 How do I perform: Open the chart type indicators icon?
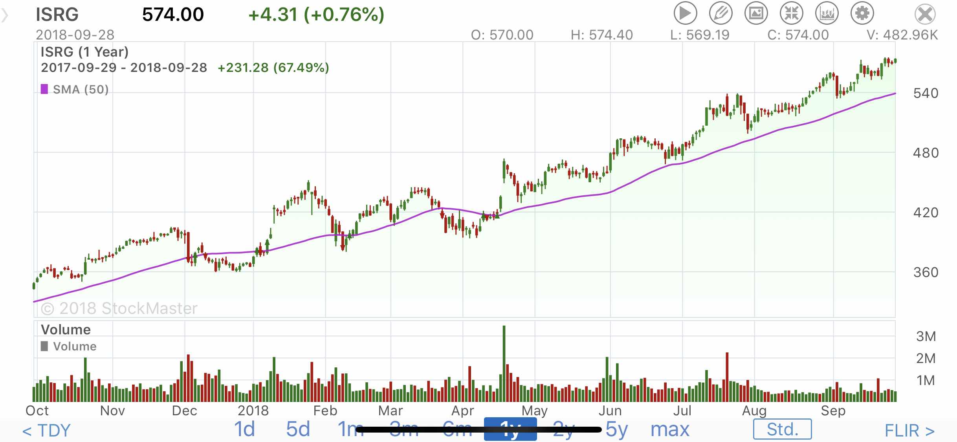[x=827, y=13]
